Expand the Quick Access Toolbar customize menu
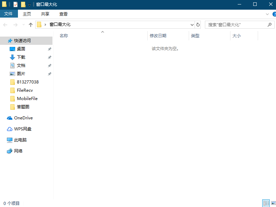 point(29,4)
